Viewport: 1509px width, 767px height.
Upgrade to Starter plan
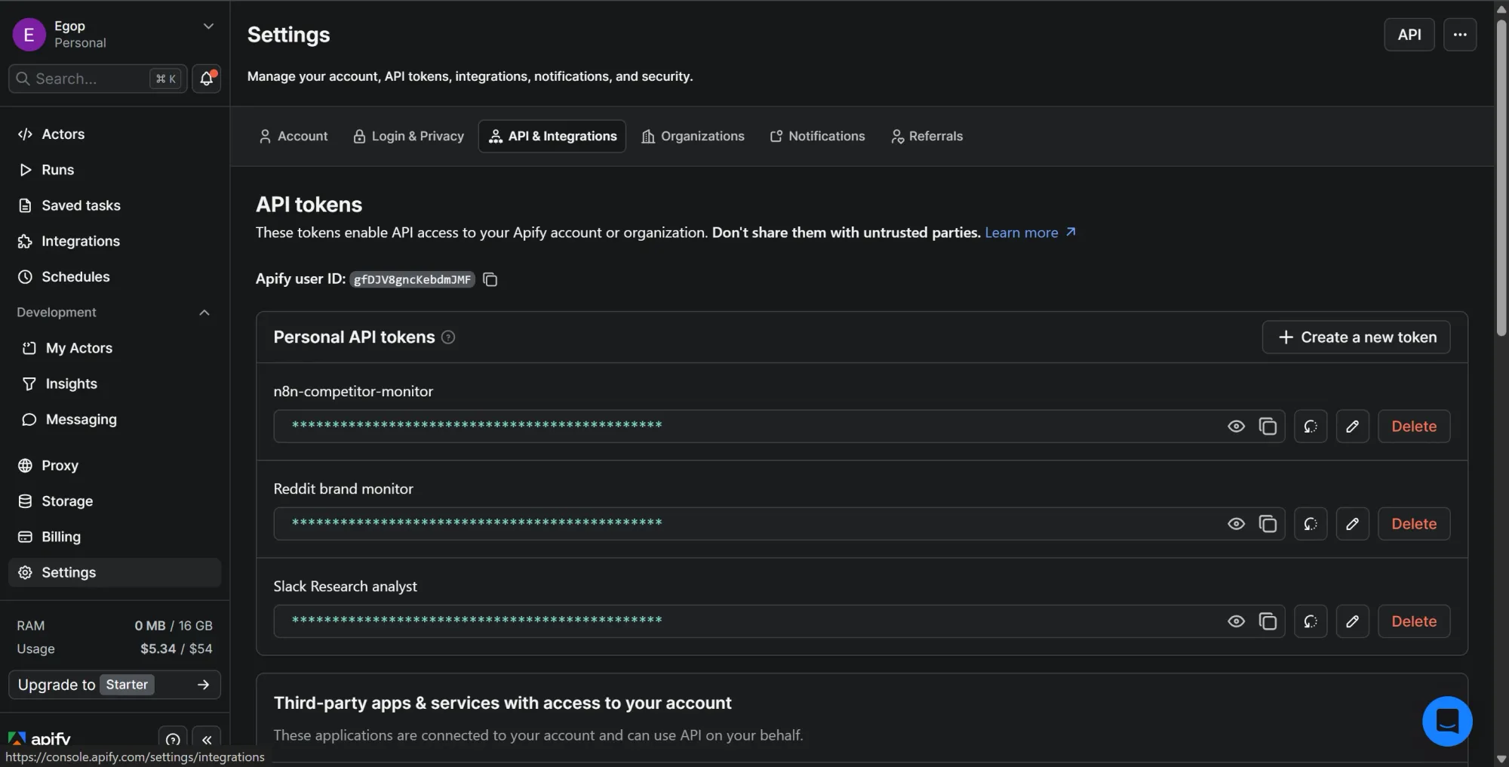coord(115,685)
